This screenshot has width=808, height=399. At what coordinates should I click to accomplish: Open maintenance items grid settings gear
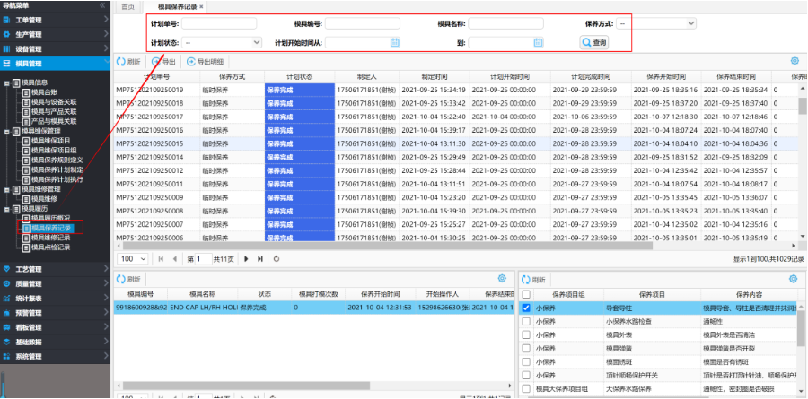pyautogui.click(x=793, y=279)
